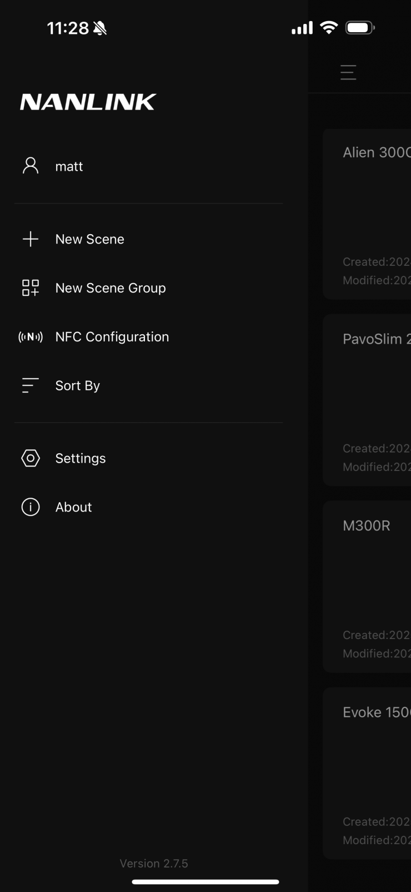411x892 pixels.
Task: Open the matt account entry
Action: pos(69,166)
